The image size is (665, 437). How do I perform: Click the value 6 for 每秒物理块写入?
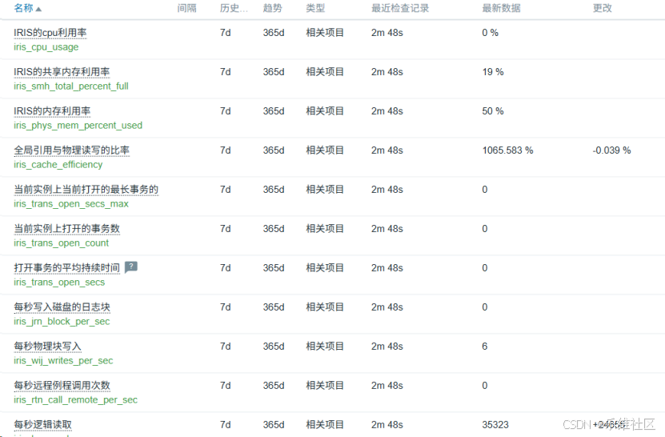pos(485,347)
